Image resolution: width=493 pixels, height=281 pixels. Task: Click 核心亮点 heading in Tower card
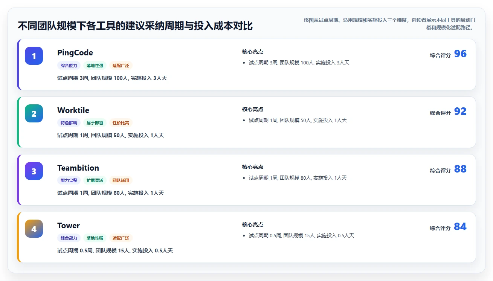[x=252, y=224]
